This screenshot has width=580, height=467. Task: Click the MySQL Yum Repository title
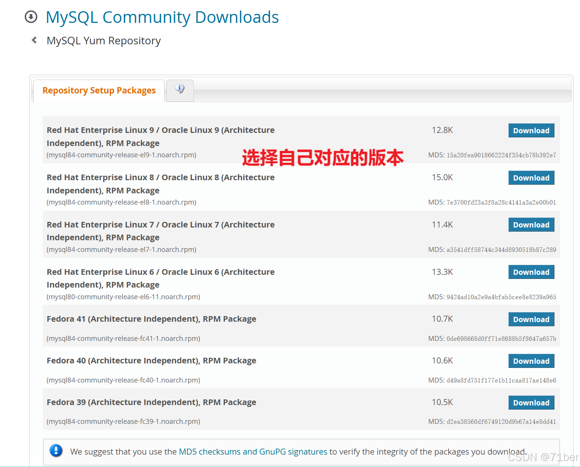(104, 41)
